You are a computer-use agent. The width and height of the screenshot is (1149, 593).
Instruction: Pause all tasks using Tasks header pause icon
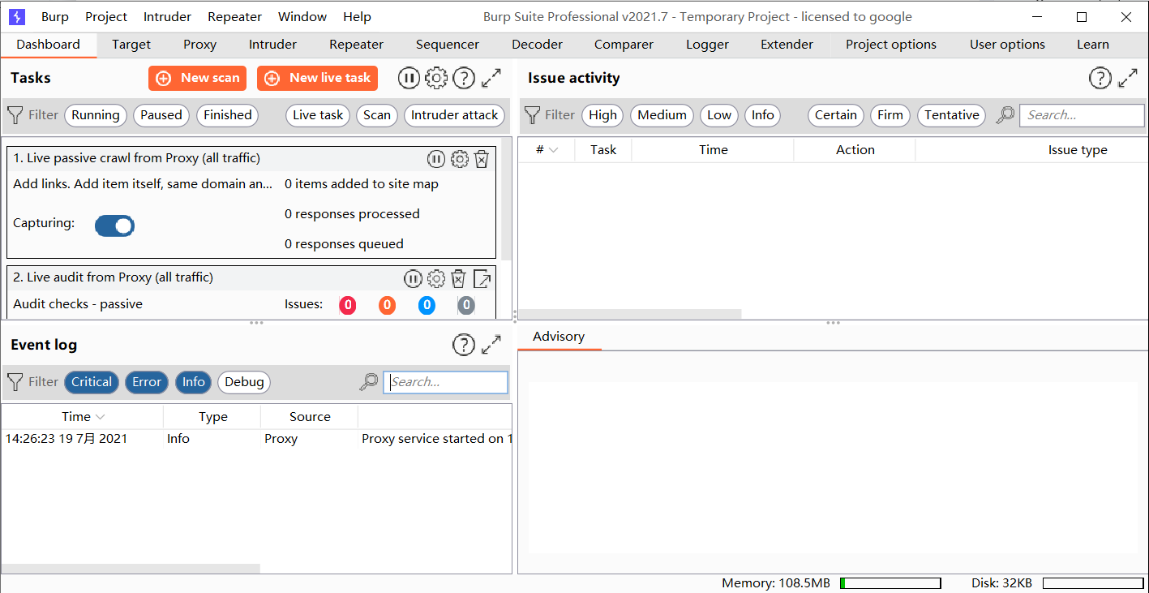(x=409, y=78)
